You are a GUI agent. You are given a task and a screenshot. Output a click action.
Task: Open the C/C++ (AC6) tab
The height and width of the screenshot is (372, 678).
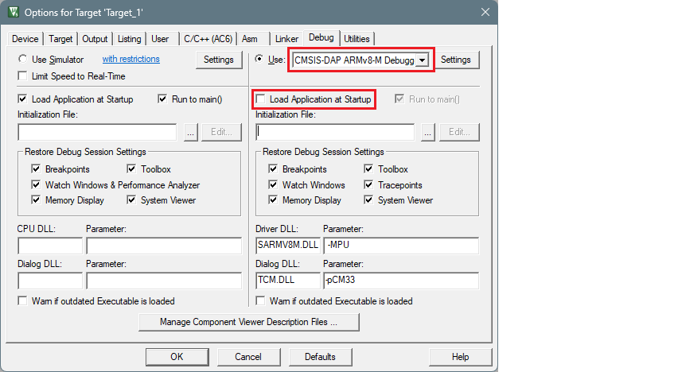pos(208,39)
